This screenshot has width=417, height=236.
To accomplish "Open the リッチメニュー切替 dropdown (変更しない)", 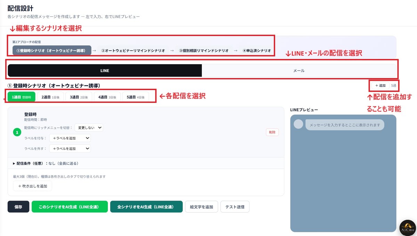I will tap(89, 128).
